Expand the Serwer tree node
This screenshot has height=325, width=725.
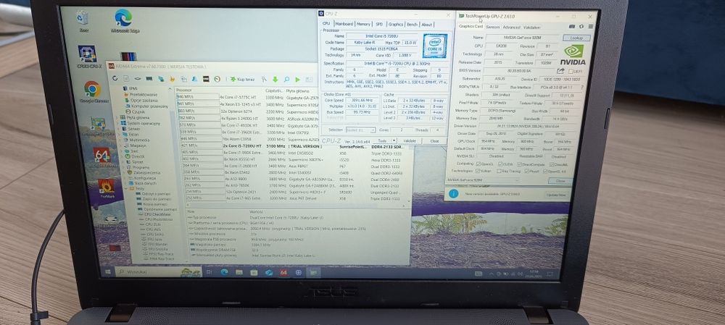[x=118, y=129]
